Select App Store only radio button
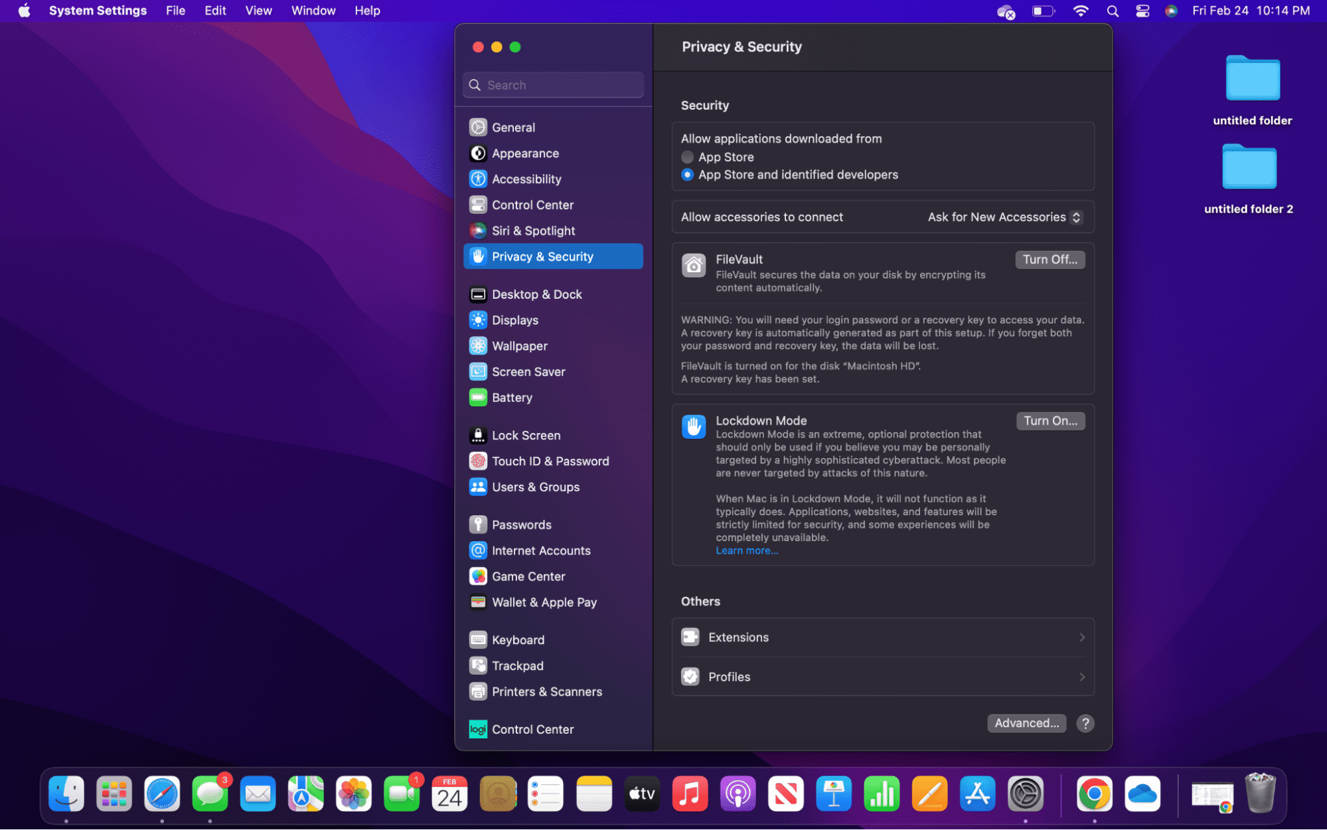This screenshot has height=830, width=1327. (x=688, y=157)
